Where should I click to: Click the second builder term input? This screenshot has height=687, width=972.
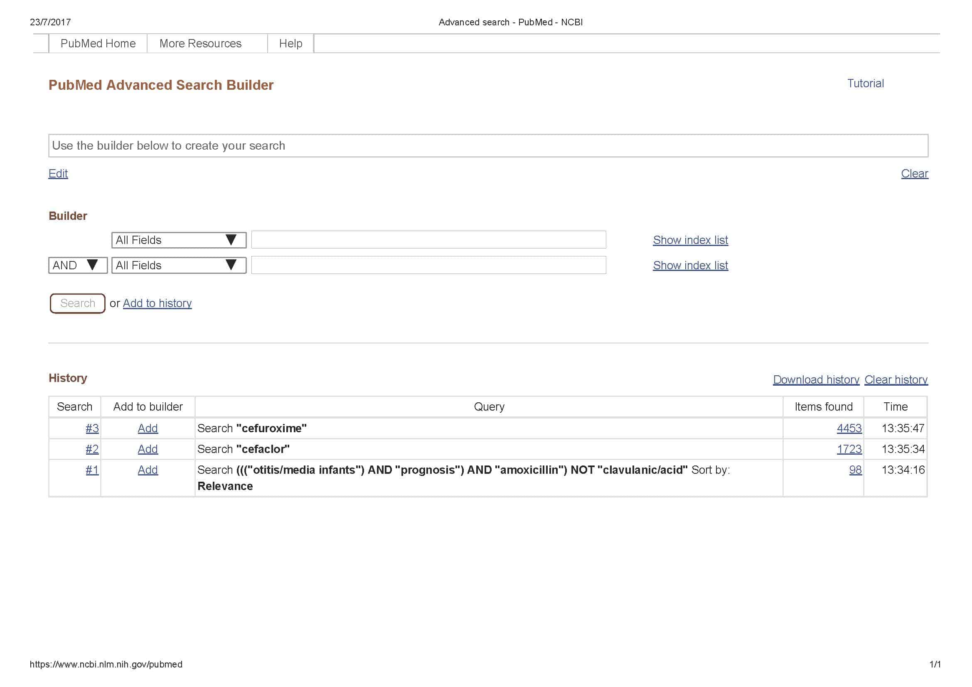point(428,265)
